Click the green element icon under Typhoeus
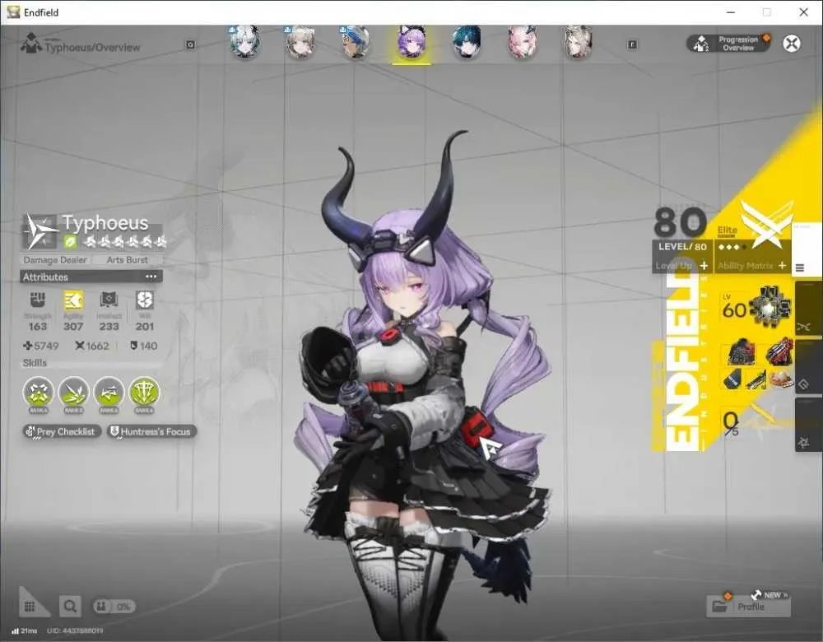 click(x=70, y=242)
